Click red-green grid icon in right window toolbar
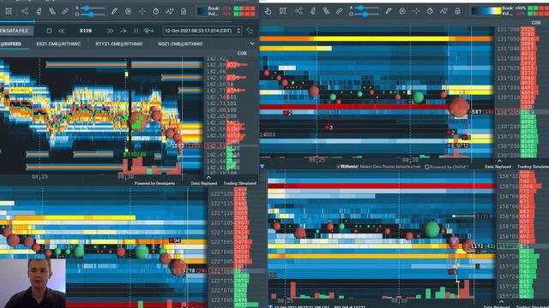 tap(538, 11)
